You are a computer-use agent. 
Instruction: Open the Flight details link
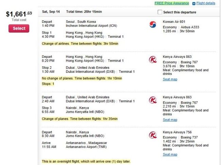(x=206, y=3)
